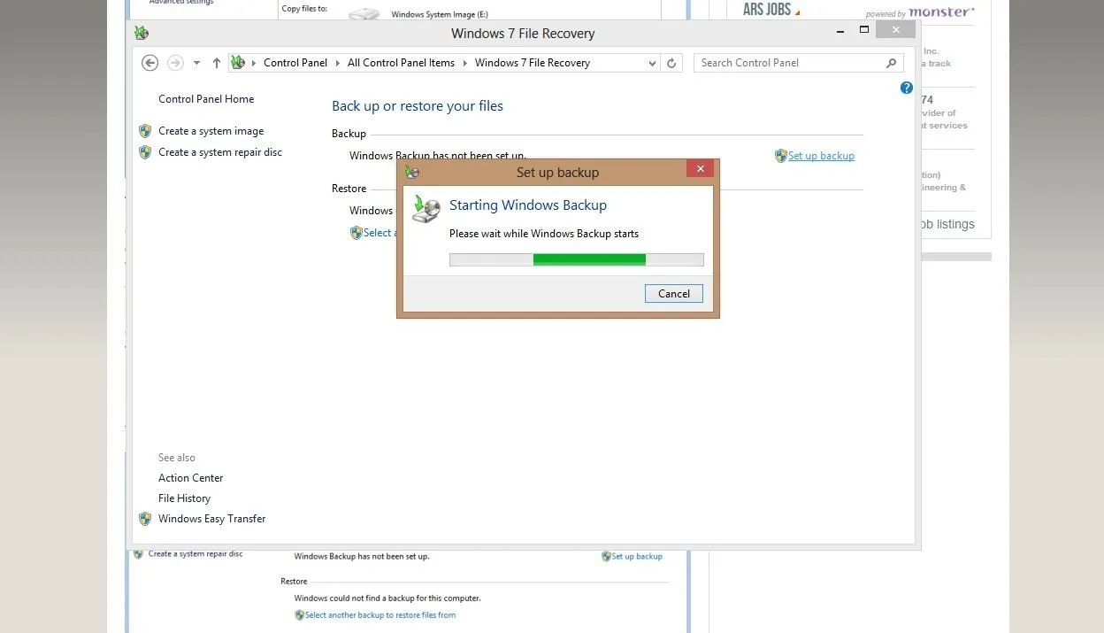Image resolution: width=1104 pixels, height=633 pixels.
Task: Click Select another backup link in background page
Action: (380, 615)
